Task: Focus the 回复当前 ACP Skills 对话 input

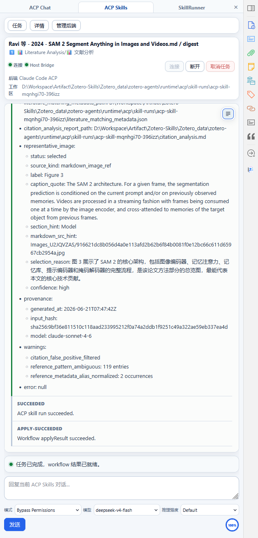Action: [122, 488]
